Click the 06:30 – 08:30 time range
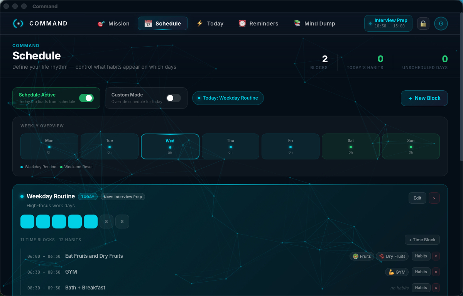 click(x=44, y=272)
